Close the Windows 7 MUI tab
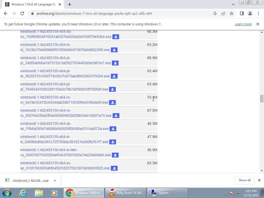The image size is (264, 198). (x=60, y=5)
